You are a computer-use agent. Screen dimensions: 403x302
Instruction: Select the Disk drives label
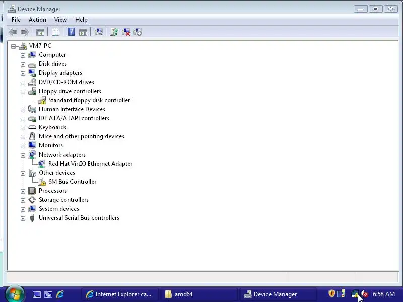click(x=53, y=64)
